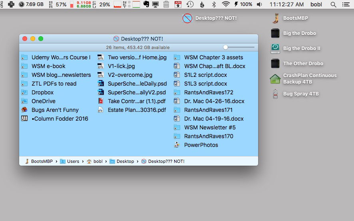The height and width of the screenshot is (221, 354).
Task: Open Notification Center list icon
Action: tap(346, 4)
